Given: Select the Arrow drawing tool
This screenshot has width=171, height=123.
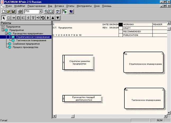Looking at the screenshot, I should click(13, 18).
